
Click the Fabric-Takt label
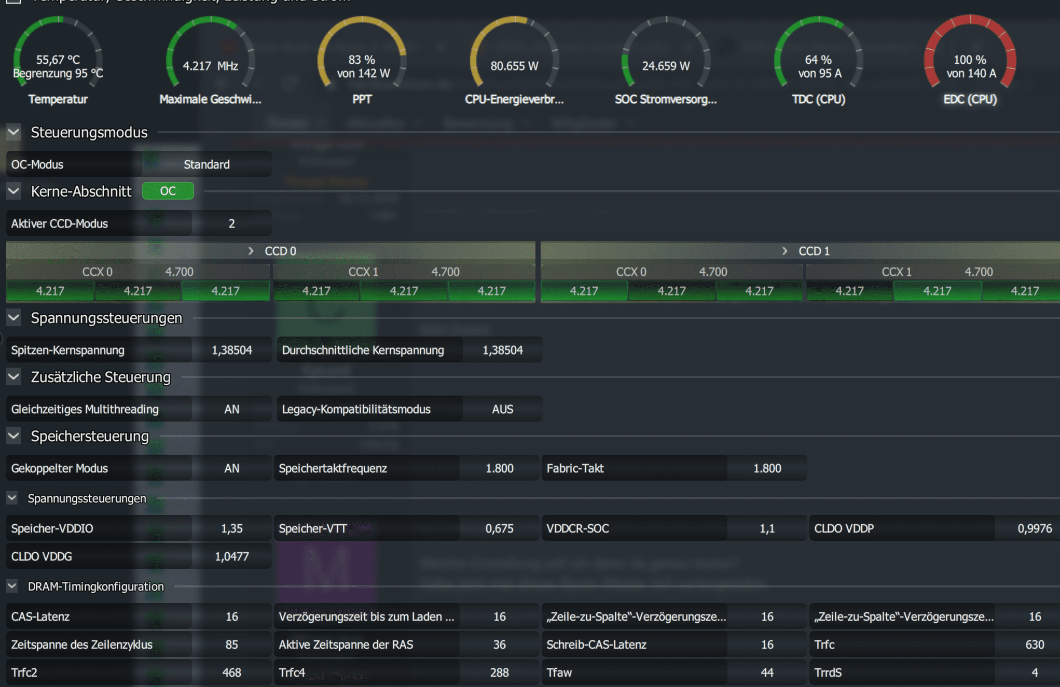point(575,468)
